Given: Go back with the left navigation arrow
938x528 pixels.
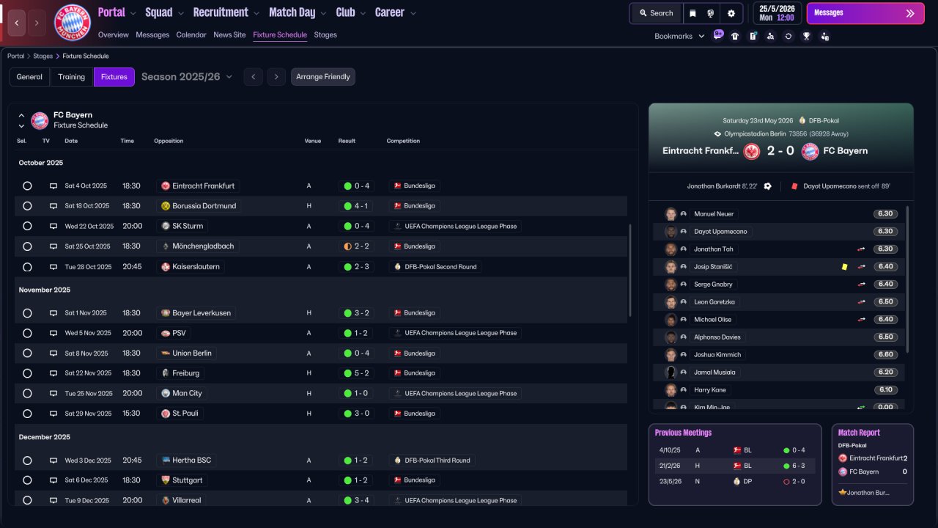Looking at the screenshot, I should click(17, 23).
